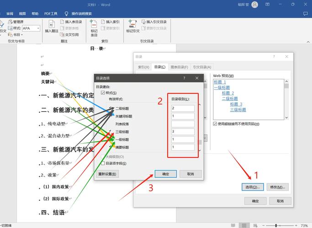Open the Tell Me search (操作说明搜索) lightbulb
Image resolution: width=312 pixels, height=228 pixels.
click(66, 14)
